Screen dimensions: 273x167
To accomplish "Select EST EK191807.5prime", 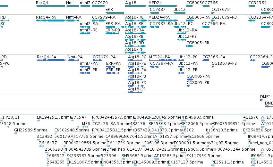I will 68,165.
